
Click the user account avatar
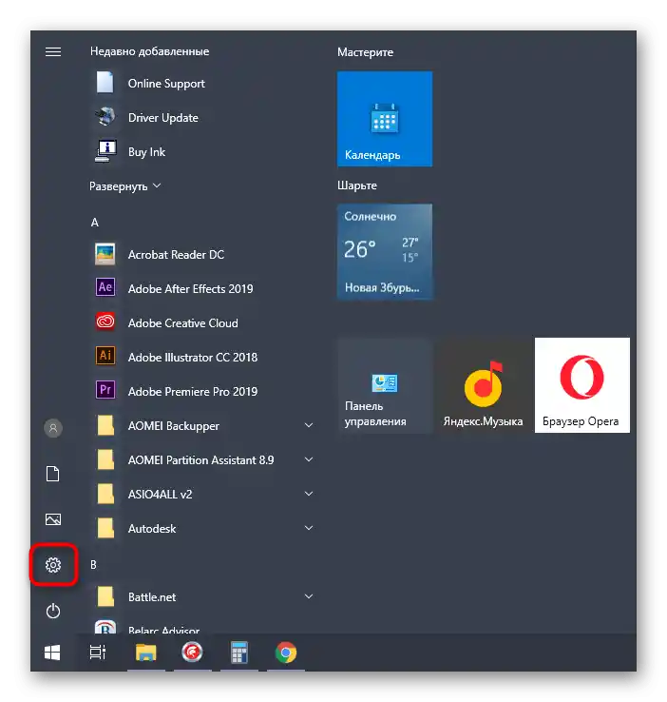click(x=53, y=428)
